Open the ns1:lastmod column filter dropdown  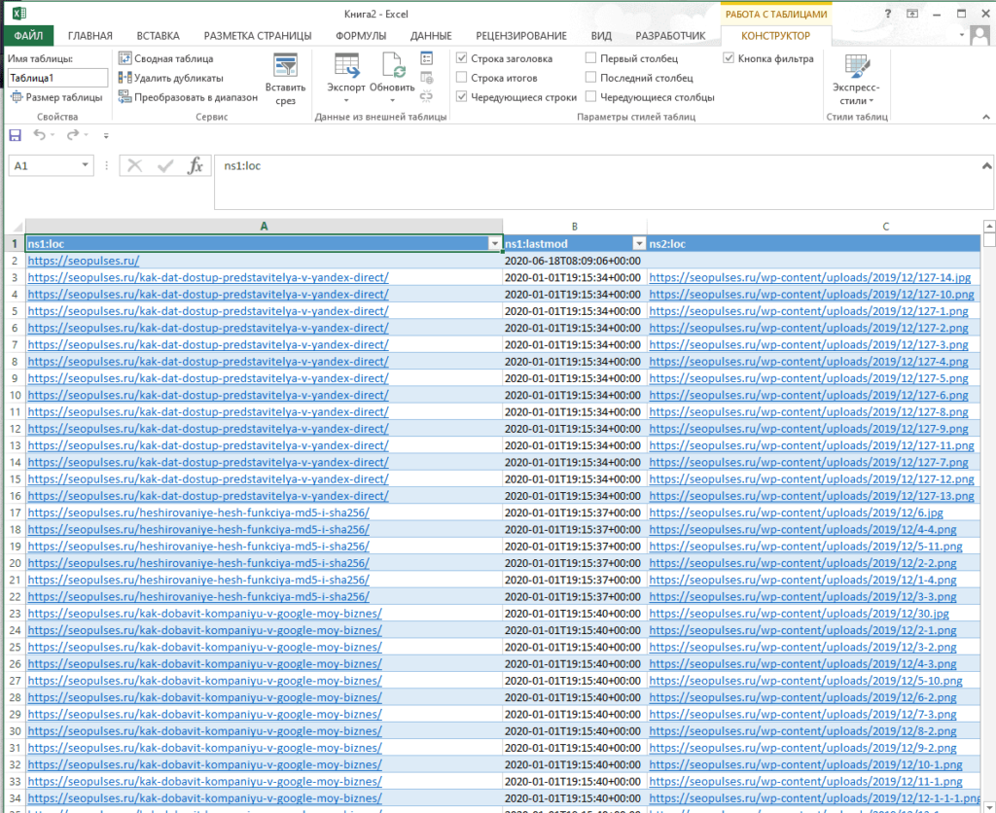(x=638, y=243)
